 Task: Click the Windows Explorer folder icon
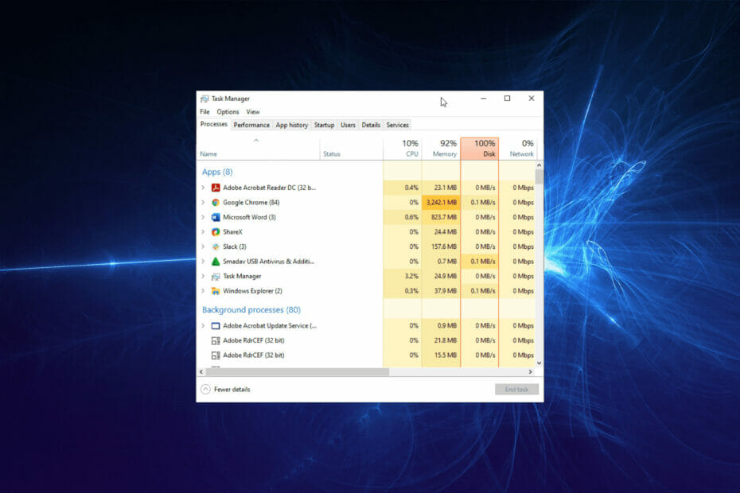pyautogui.click(x=216, y=291)
